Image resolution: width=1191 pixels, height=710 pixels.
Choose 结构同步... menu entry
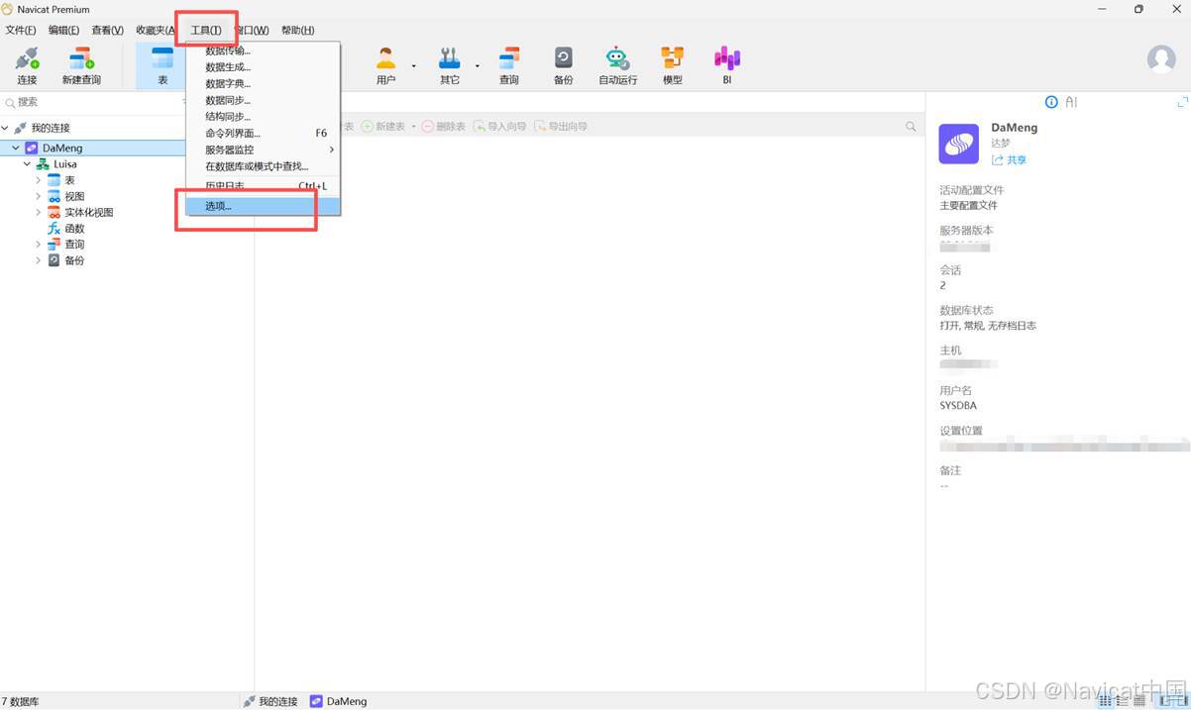[x=264, y=116]
